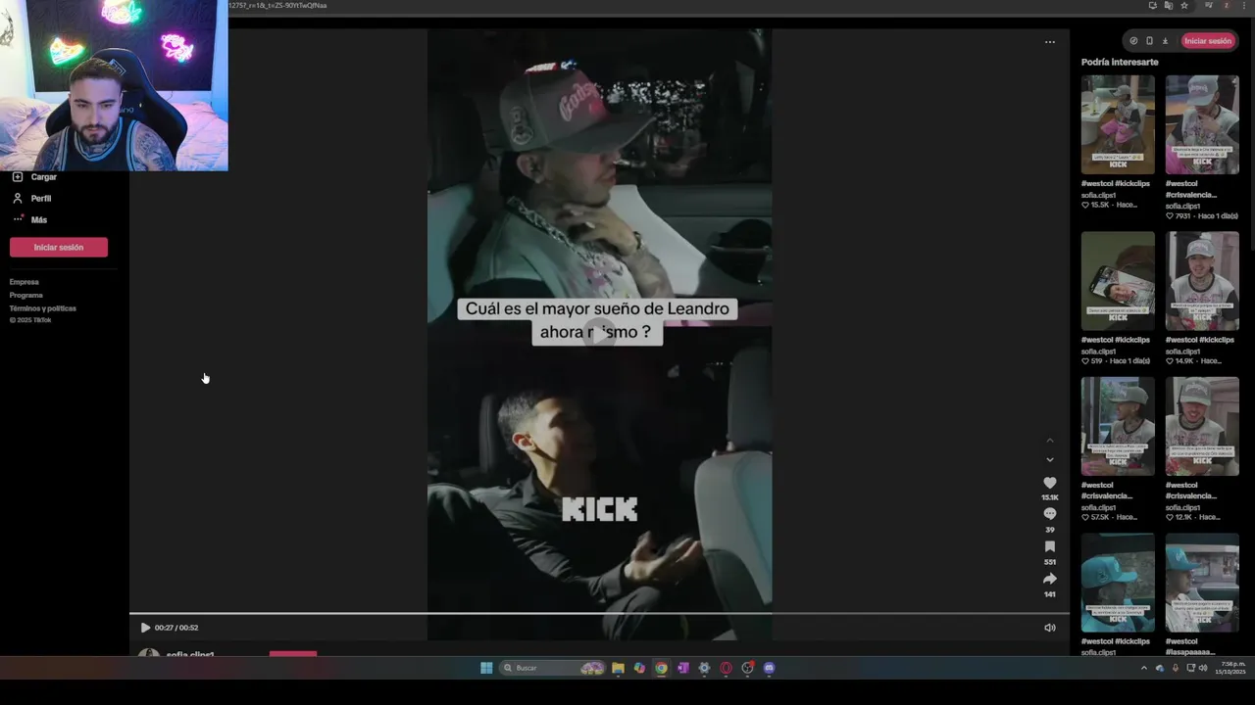Click the taskbar Buscar search box
1255x705 pixels.
552,668
